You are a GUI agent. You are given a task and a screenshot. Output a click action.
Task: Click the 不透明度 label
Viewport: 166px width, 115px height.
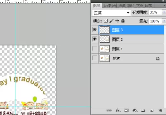tap(140, 12)
